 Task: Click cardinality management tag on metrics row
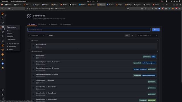140,69
